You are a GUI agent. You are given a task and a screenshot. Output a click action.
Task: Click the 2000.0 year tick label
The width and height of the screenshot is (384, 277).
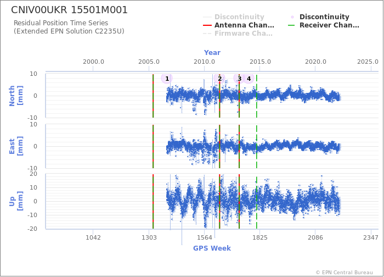pos(93,62)
